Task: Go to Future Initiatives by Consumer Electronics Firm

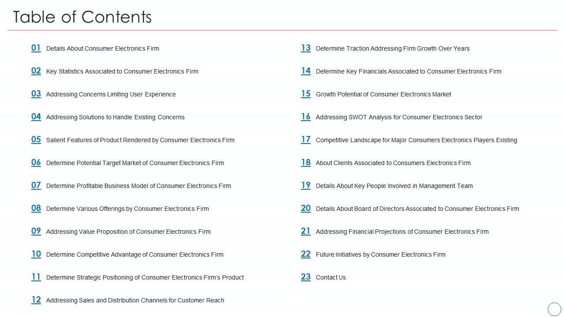Action: pyautogui.click(x=380, y=254)
